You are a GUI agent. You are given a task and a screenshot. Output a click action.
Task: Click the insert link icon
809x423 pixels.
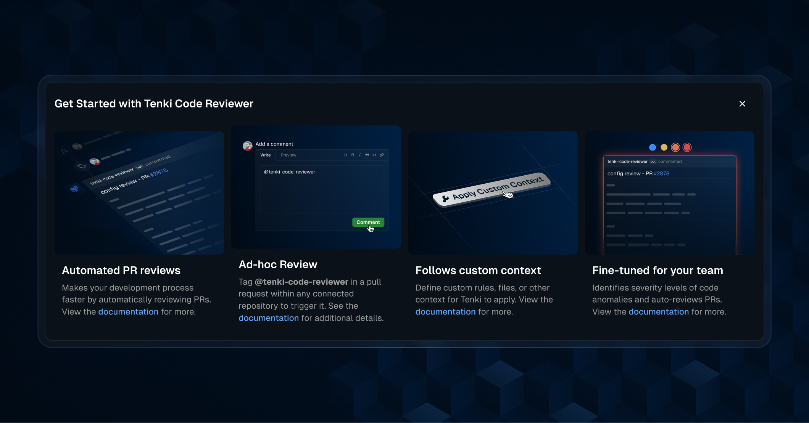(382, 155)
